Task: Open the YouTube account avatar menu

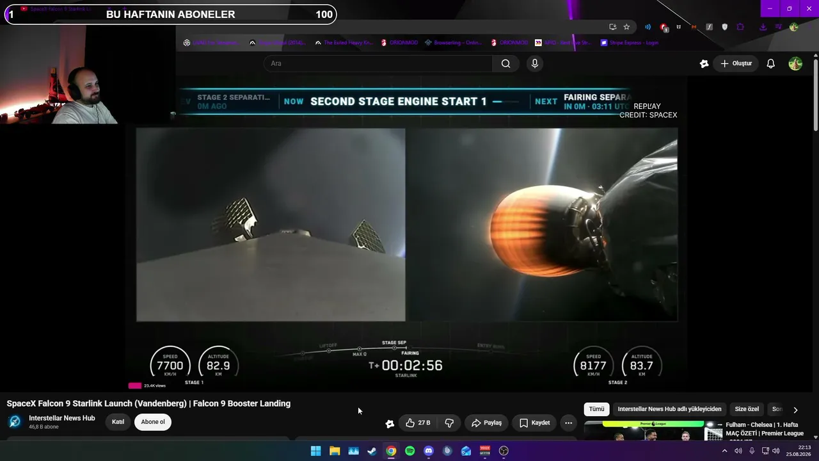Action: [x=795, y=63]
